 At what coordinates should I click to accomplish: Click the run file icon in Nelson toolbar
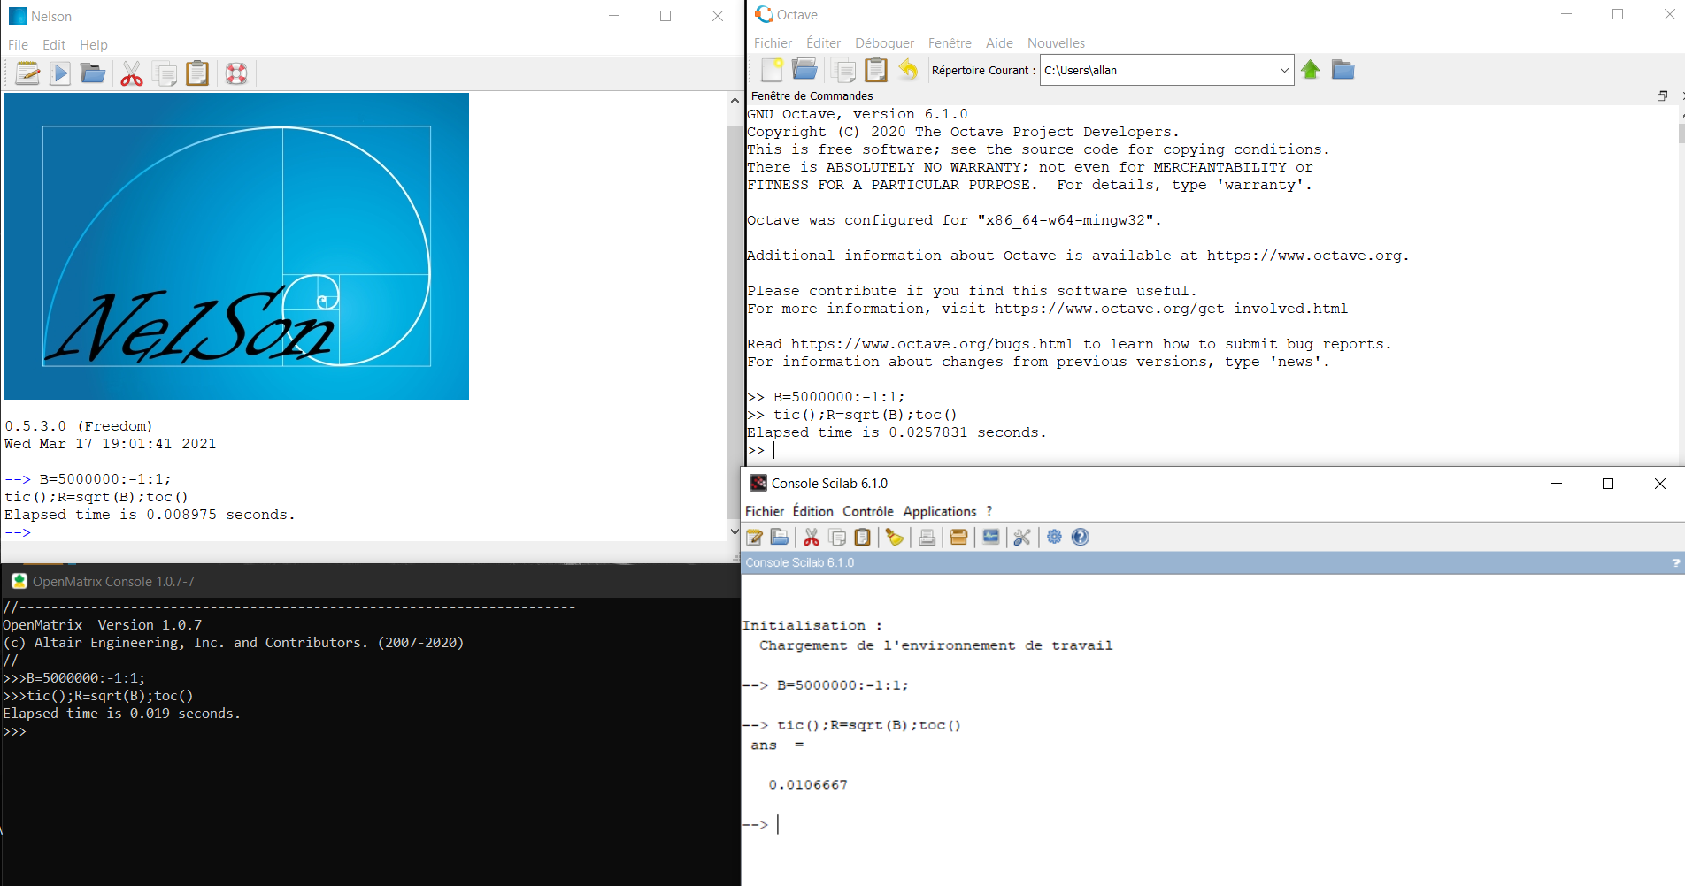(x=60, y=73)
